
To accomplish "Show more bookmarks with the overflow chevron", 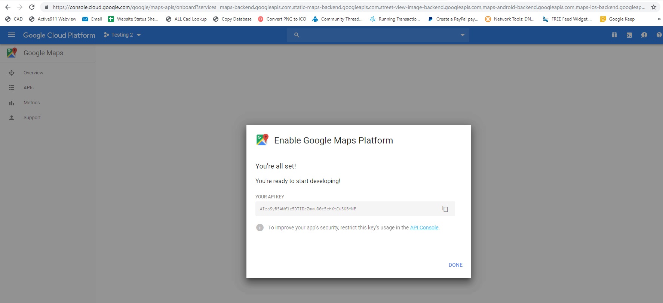I will [x=659, y=19].
